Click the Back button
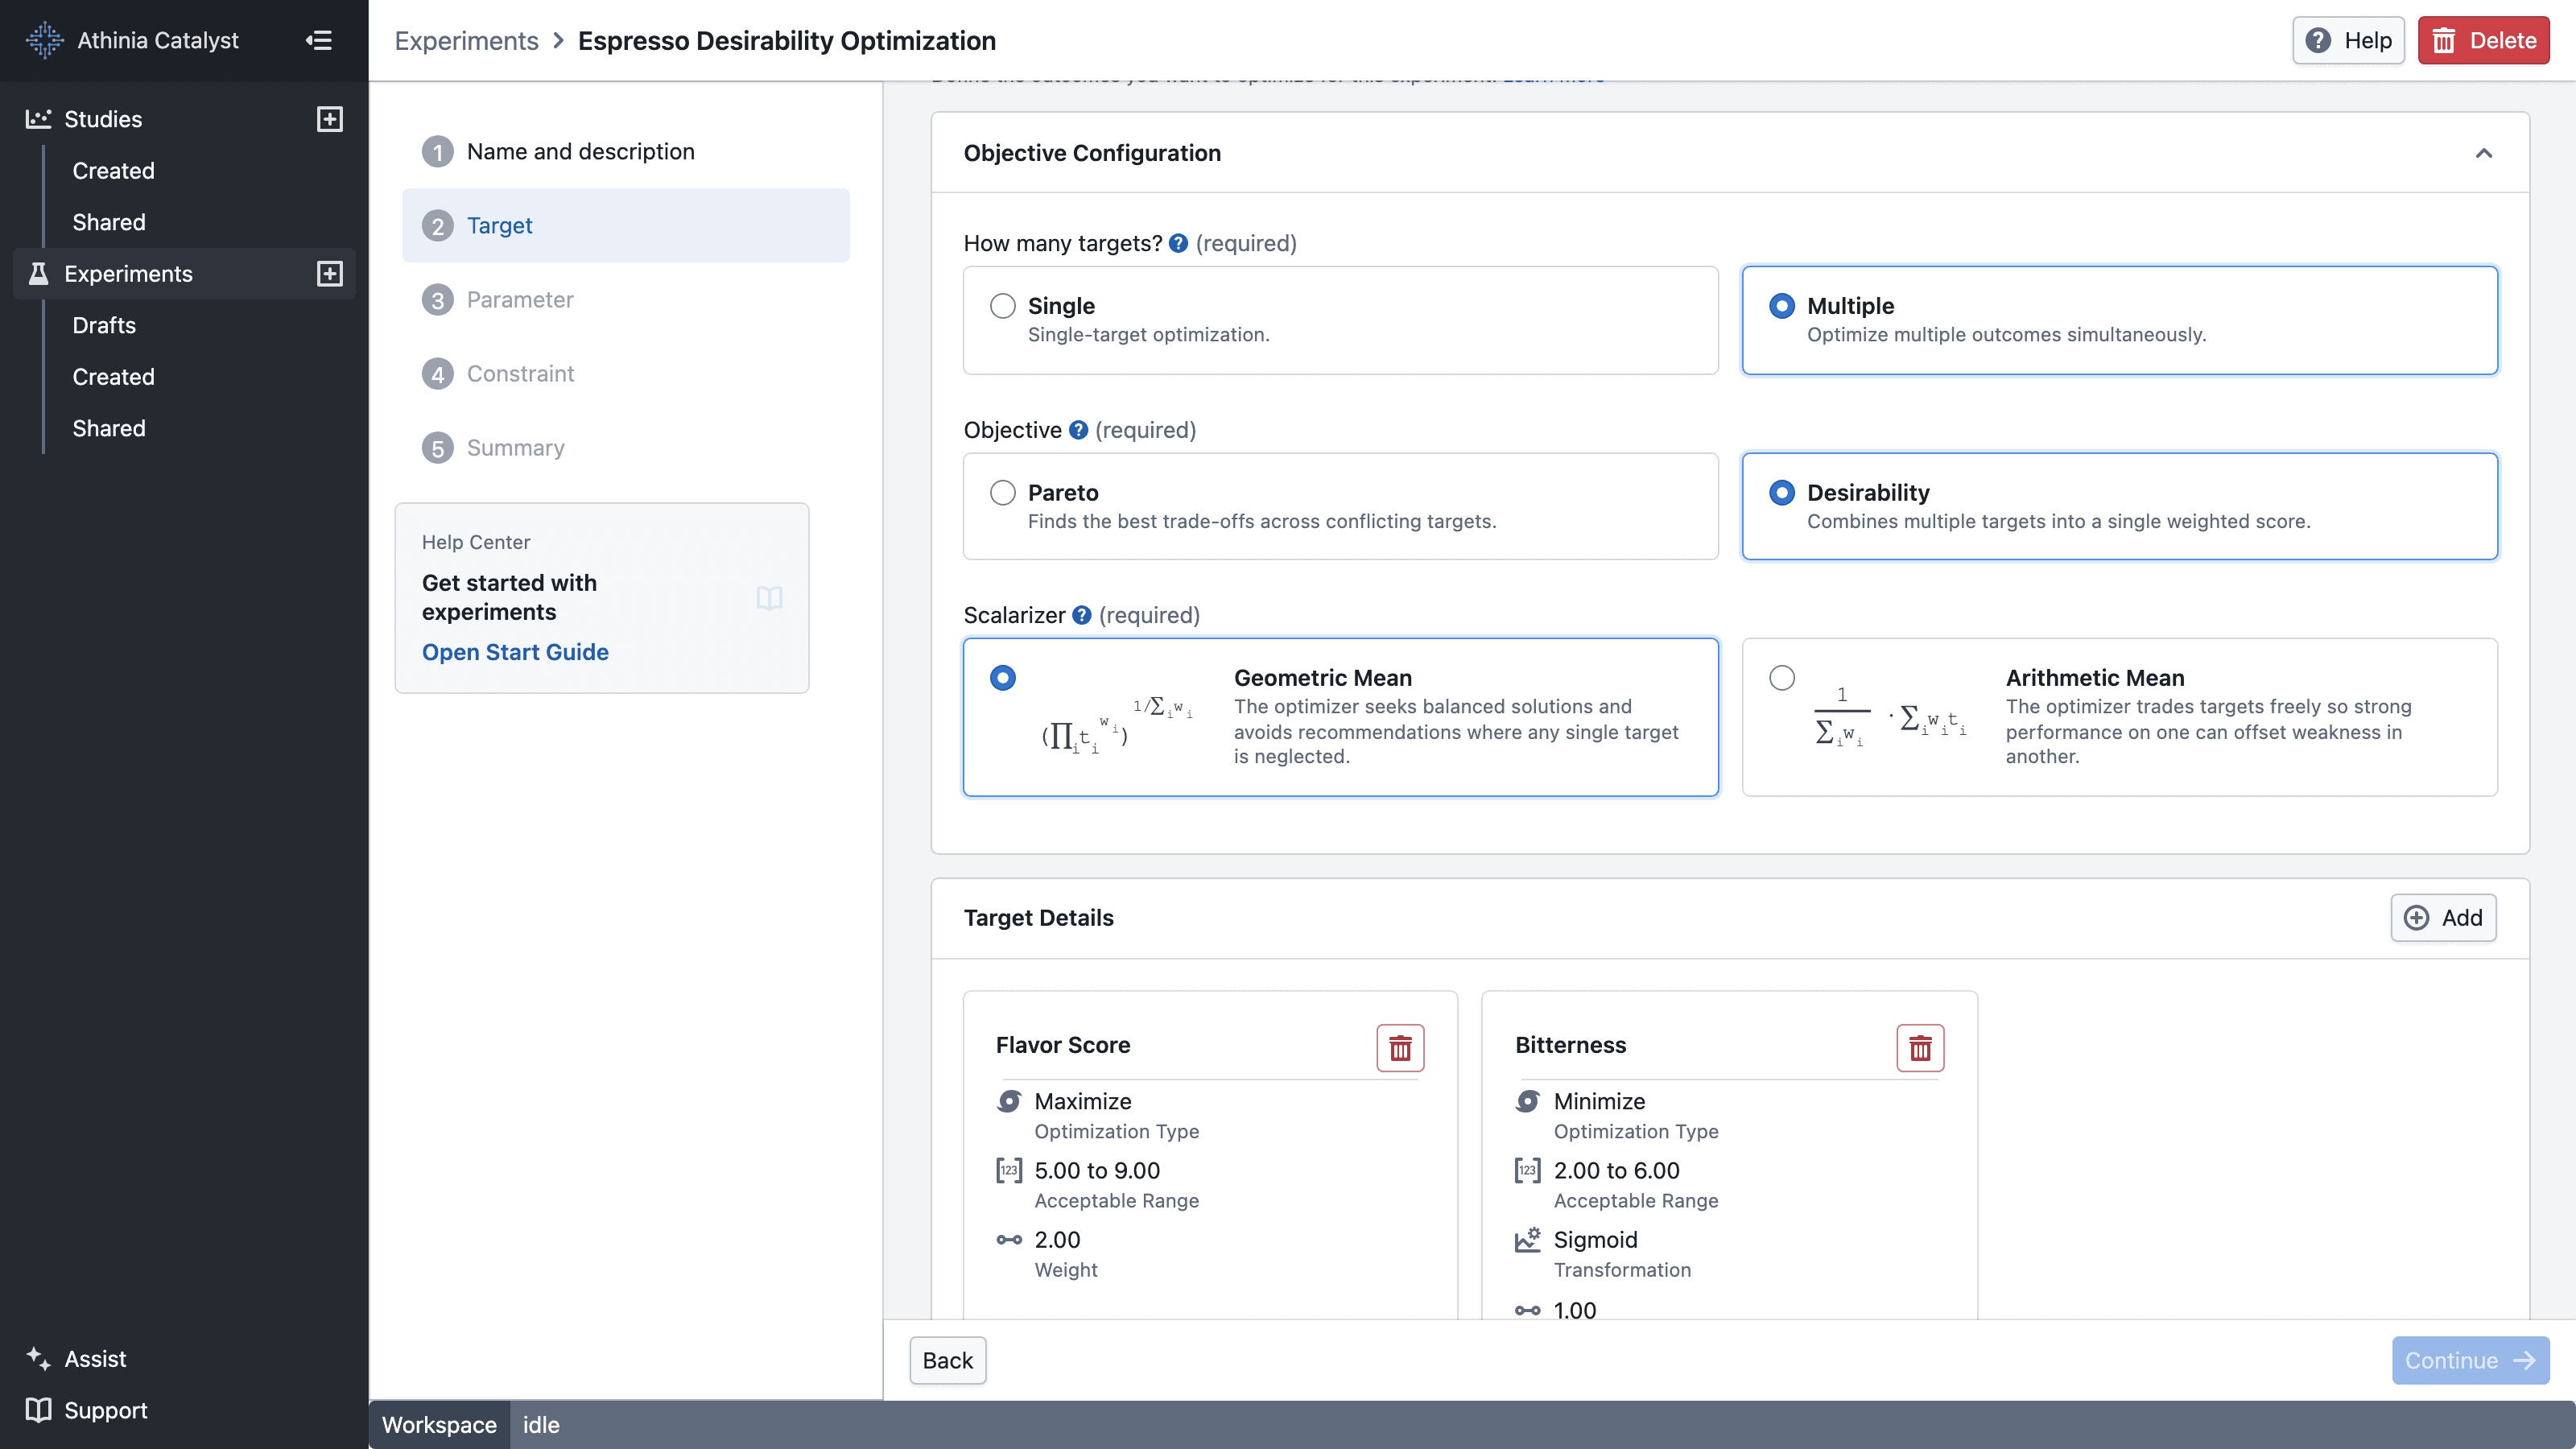This screenshot has height=1449, width=2576. click(x=947, y=1360)
